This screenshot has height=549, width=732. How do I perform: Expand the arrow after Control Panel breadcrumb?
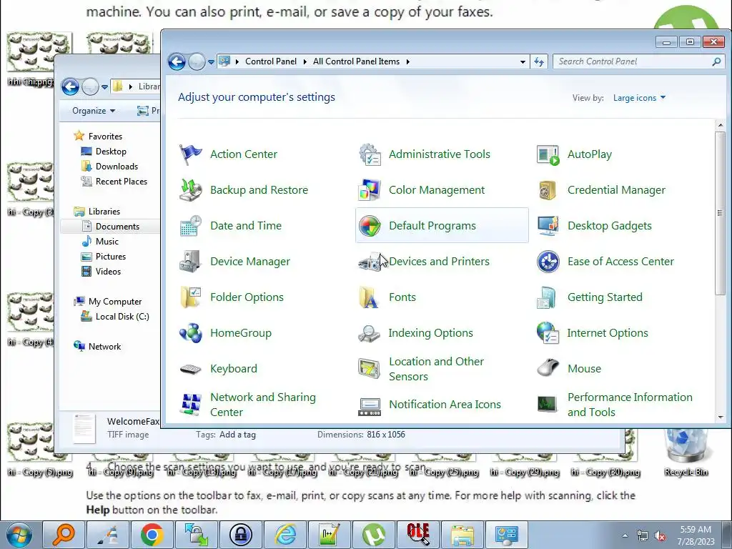coord(305,61)
